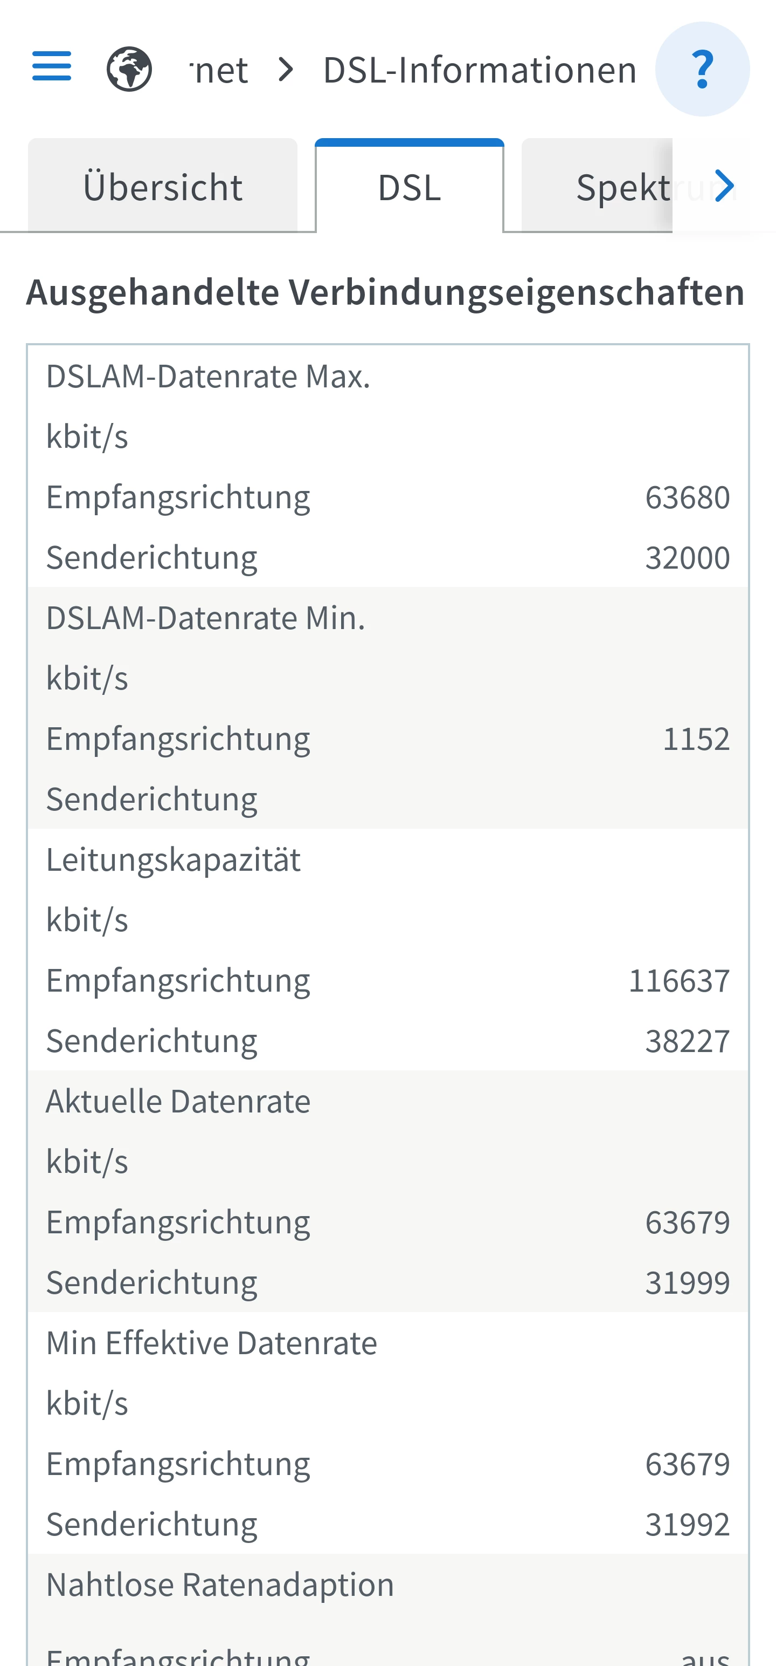776x1666 pixels.
Task: Click the Ausgehandelte Verbindungseigenschaften heading
Action: 386,292
